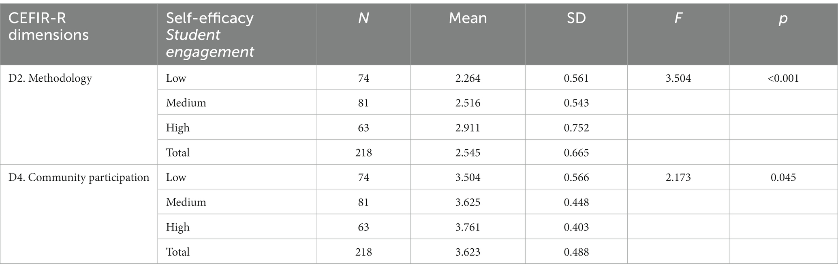The image size is (838, 271).
Task: Click the SD value 0.448 cell
Action: pyautogui.click(x=576, y=202)
